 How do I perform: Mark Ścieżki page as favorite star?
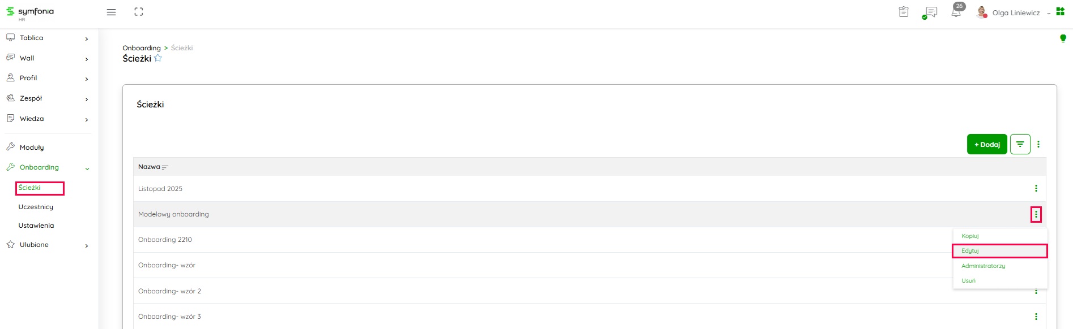[158, 58]
